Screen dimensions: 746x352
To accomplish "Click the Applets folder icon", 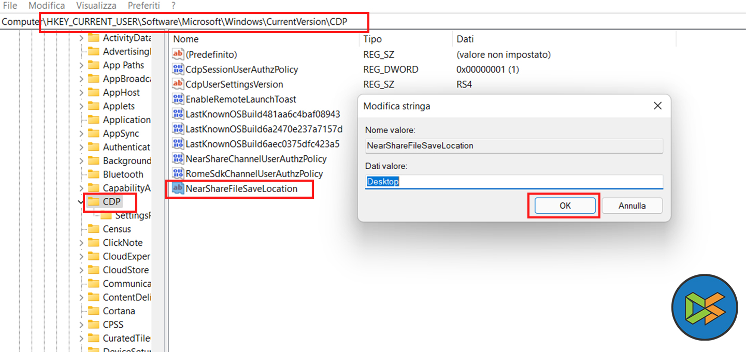I will coord(94,106).
